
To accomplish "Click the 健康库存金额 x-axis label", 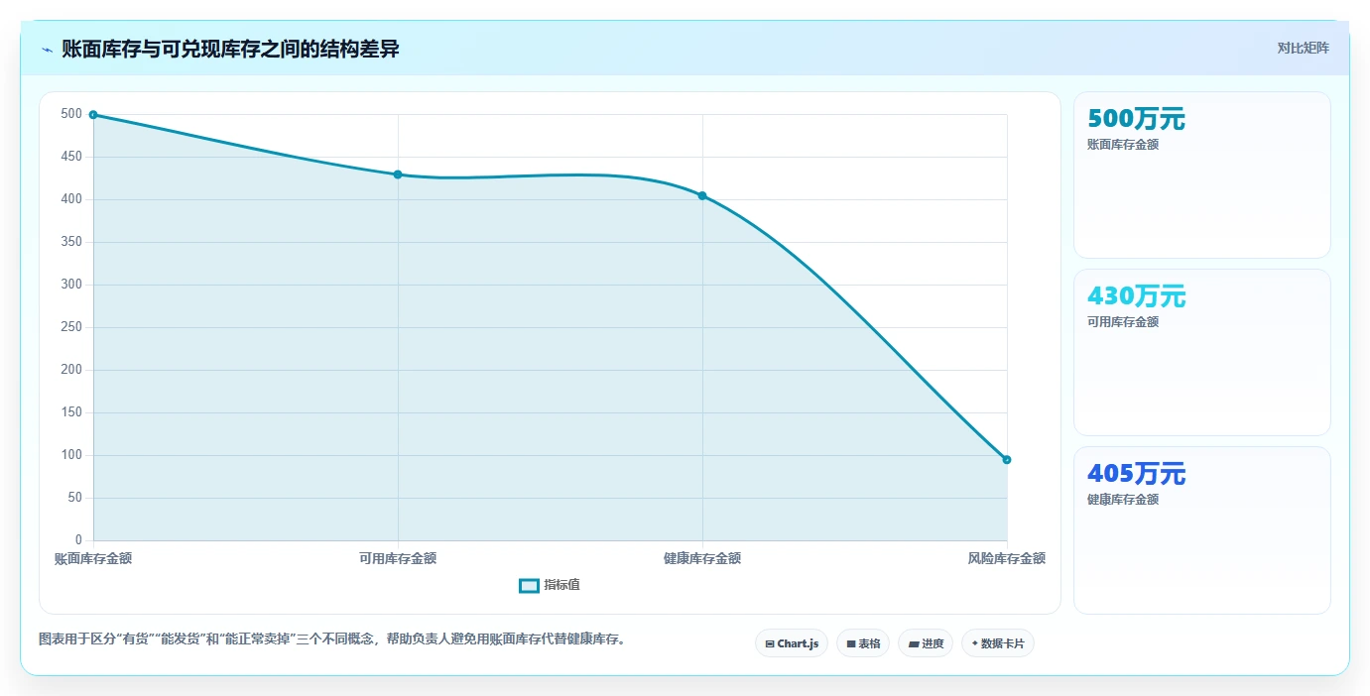I will point(702,558).
